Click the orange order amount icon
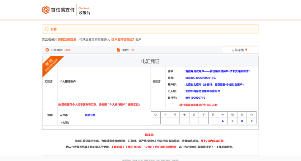This screenshot has height=161, width=301. tap(47, 50)
